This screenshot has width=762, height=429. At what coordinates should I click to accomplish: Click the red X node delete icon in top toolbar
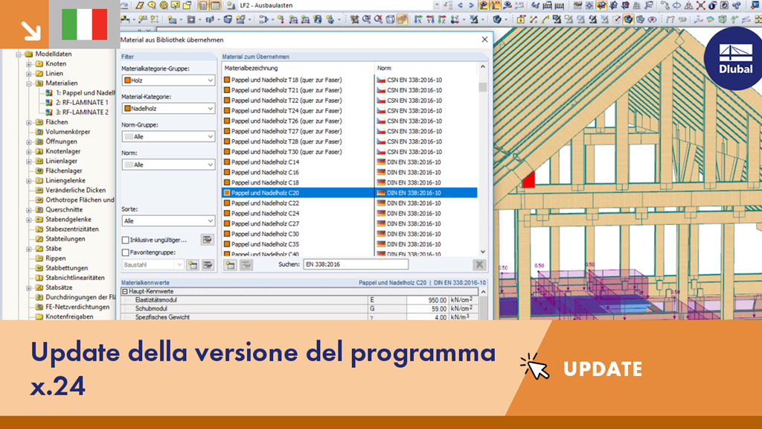pos(700,5)
